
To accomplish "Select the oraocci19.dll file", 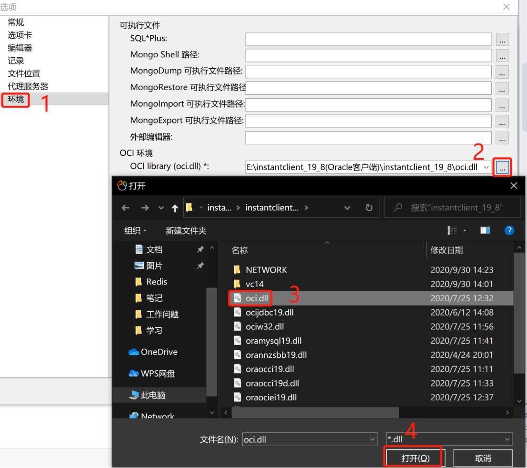I will 269,369.
